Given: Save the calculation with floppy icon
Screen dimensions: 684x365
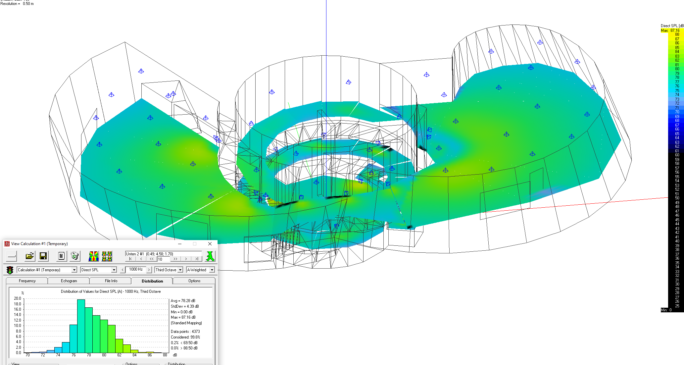Looking at the screenshot, I should pos(43,256).
